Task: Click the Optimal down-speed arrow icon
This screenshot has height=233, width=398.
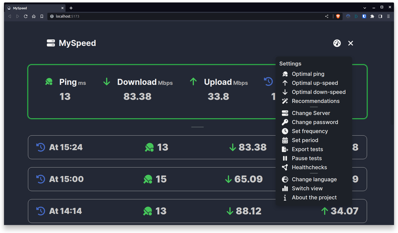Action: pos(285,92)
